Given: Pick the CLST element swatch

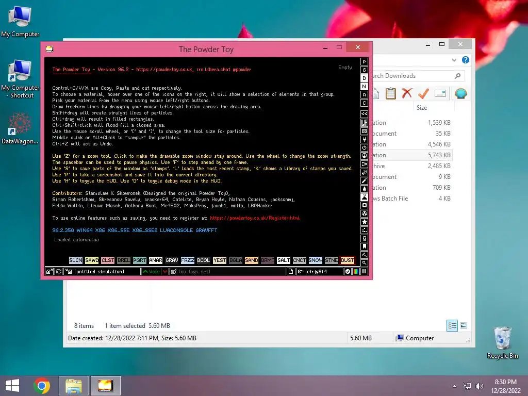Looking at the screenshot, I should [108, 260].
